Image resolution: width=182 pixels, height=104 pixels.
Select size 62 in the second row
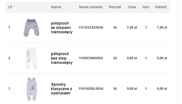click(115, 58)
